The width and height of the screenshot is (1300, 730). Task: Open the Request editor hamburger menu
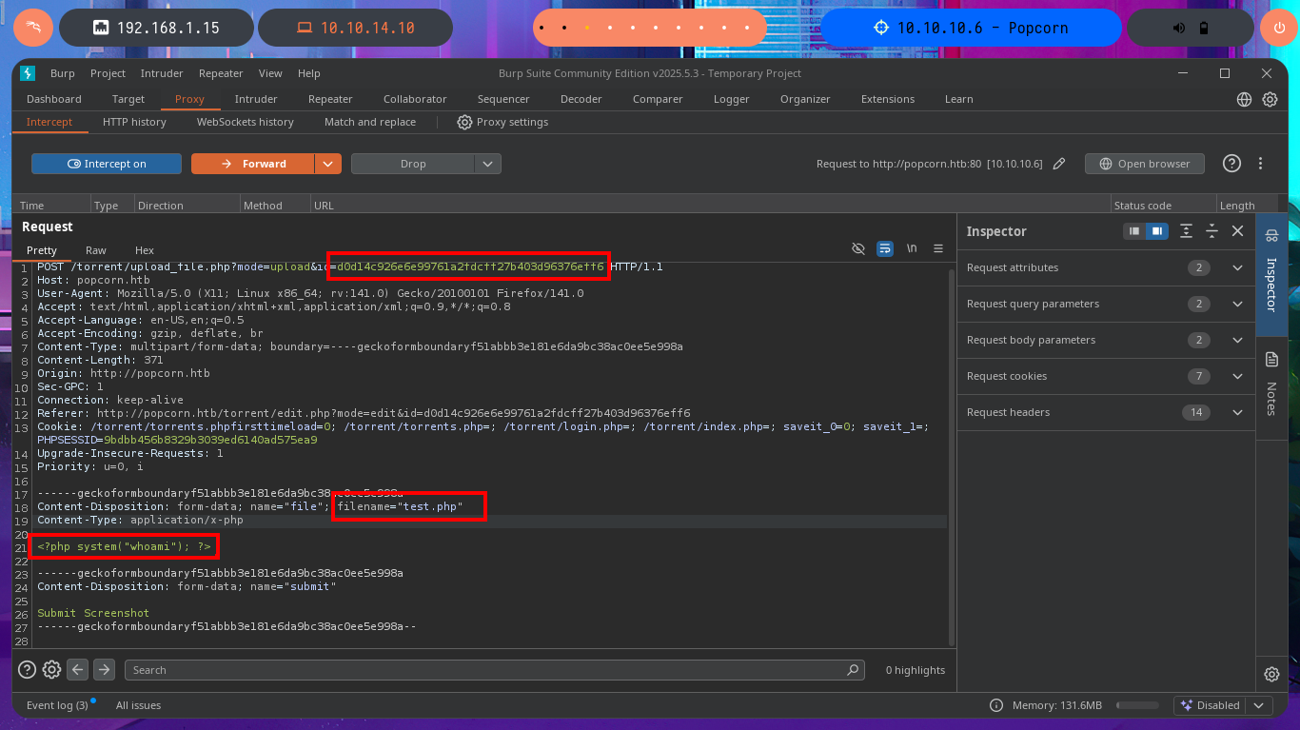[938, 248]
